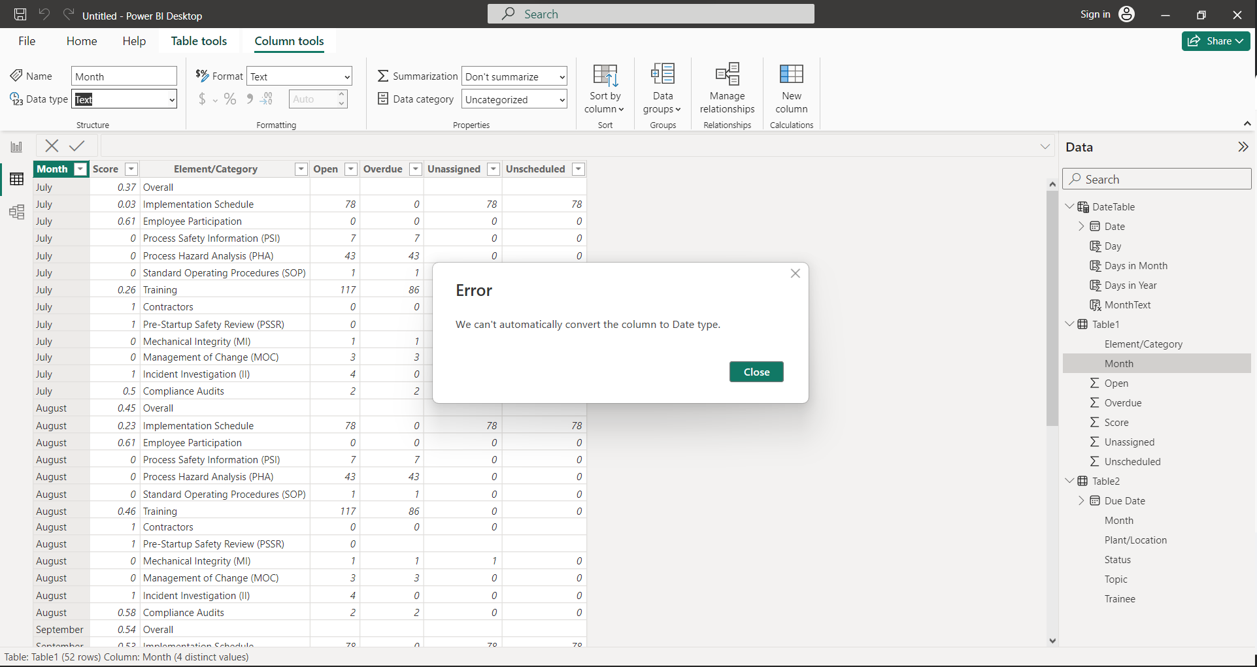The image size is (1257, 667).
Task: Select the Column tools tab
Action: 289,41
